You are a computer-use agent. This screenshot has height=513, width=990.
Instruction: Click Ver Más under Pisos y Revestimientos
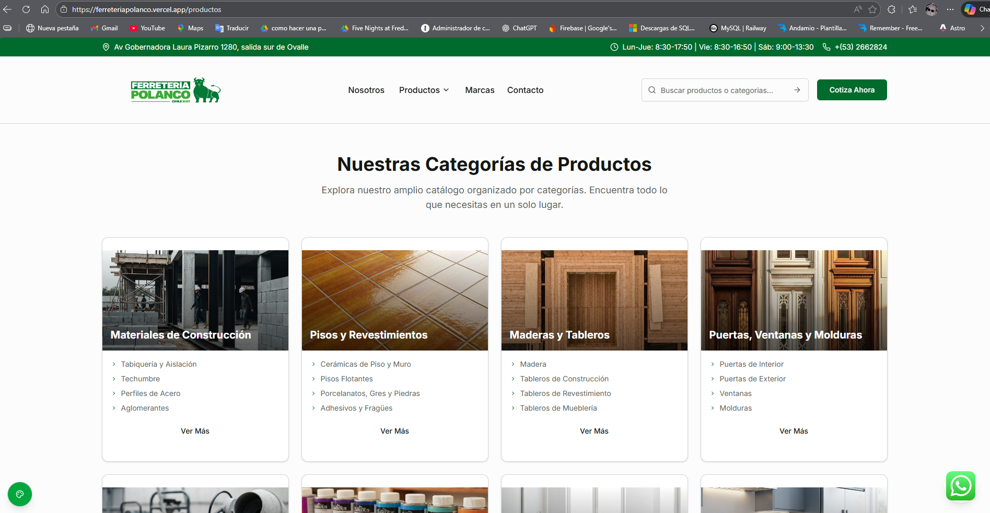[394, 431]
